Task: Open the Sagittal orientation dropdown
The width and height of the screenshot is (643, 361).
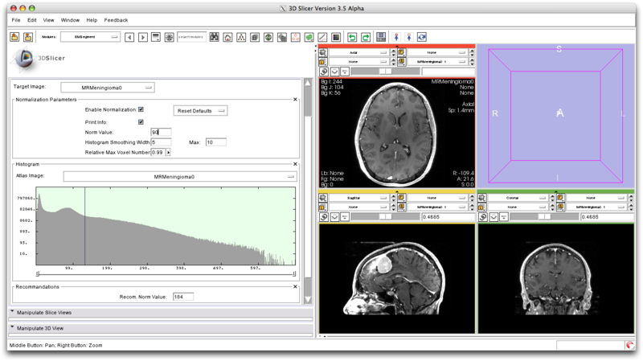Action: pyautogui.click(x=358, y=198)
